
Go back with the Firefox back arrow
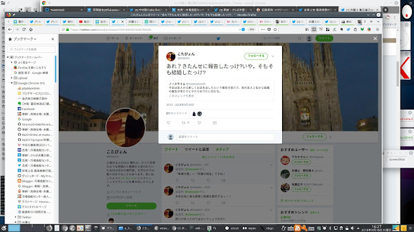click(x=10, y=30)
